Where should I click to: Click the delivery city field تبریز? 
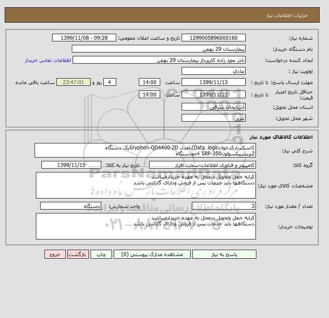pos(213,118)
